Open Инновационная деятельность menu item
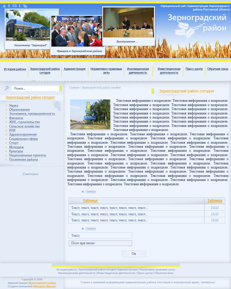 [138, 71]
